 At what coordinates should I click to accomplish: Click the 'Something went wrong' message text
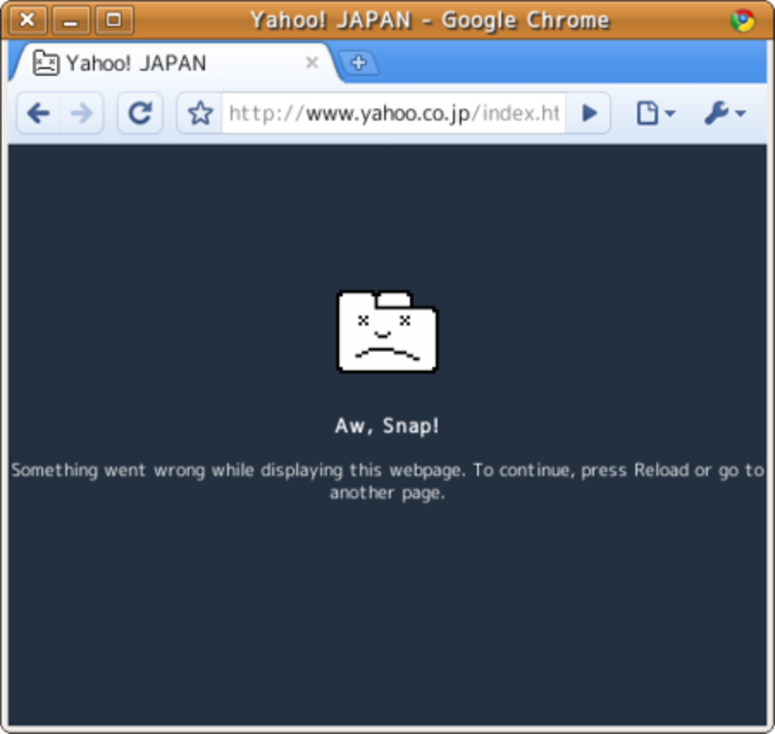[x=387, y=481]
